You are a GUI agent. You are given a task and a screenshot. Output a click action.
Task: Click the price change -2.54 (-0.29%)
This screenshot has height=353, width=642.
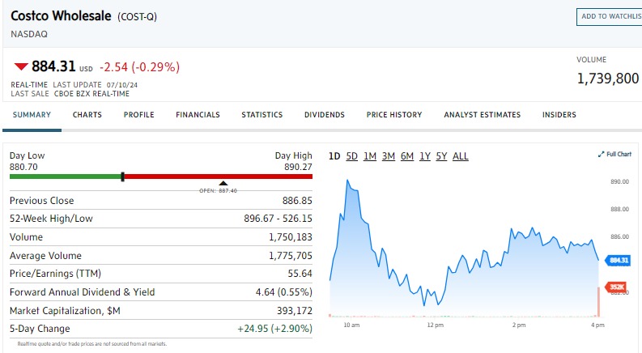[x=139, y=66]
